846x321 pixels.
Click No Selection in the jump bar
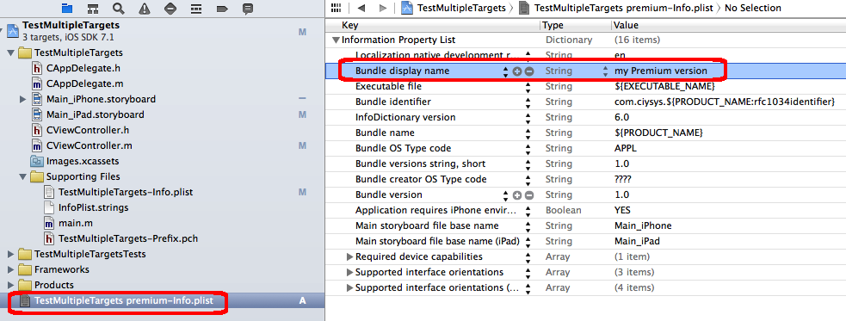(x=753, y=8)
